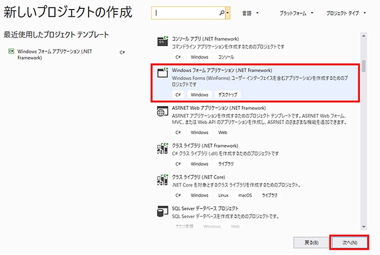Viewport: 380px width, 255px height.
Task: Click the ライブラリ tag under Class Library (.NET Framework)
Action: tap(226, 164)
